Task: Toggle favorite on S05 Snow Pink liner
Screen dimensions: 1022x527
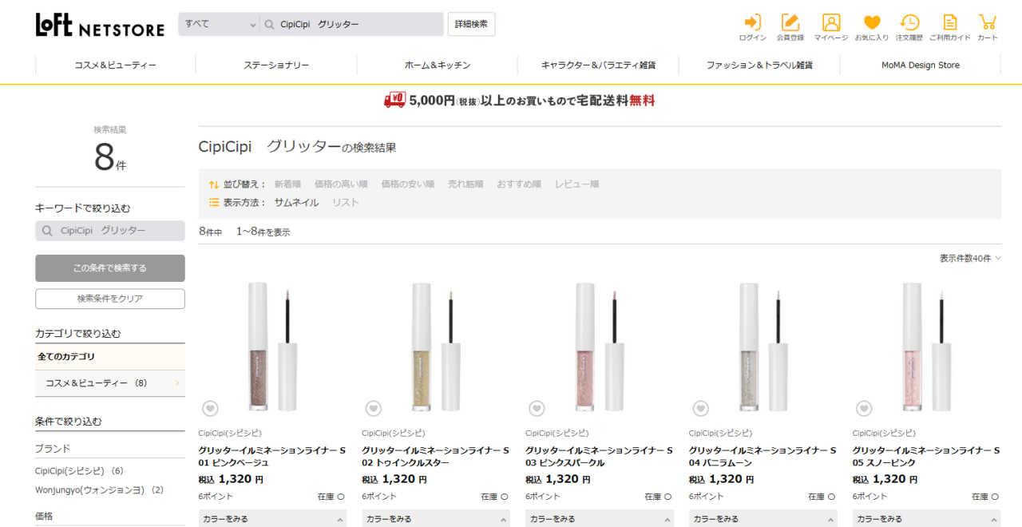Action: click(x=864, y=409)
